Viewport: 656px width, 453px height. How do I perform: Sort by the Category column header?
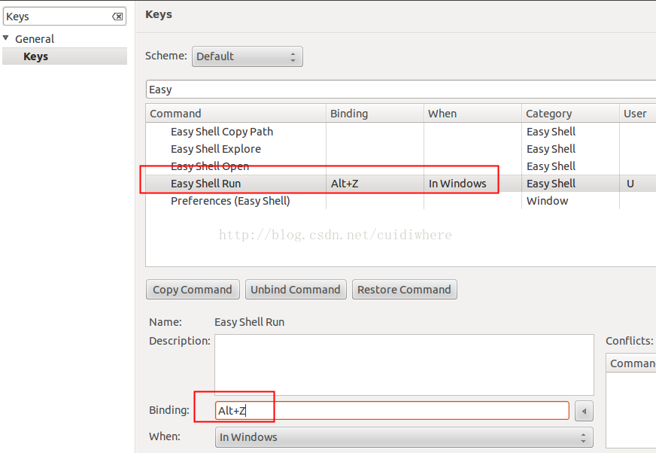pos(570,114)
